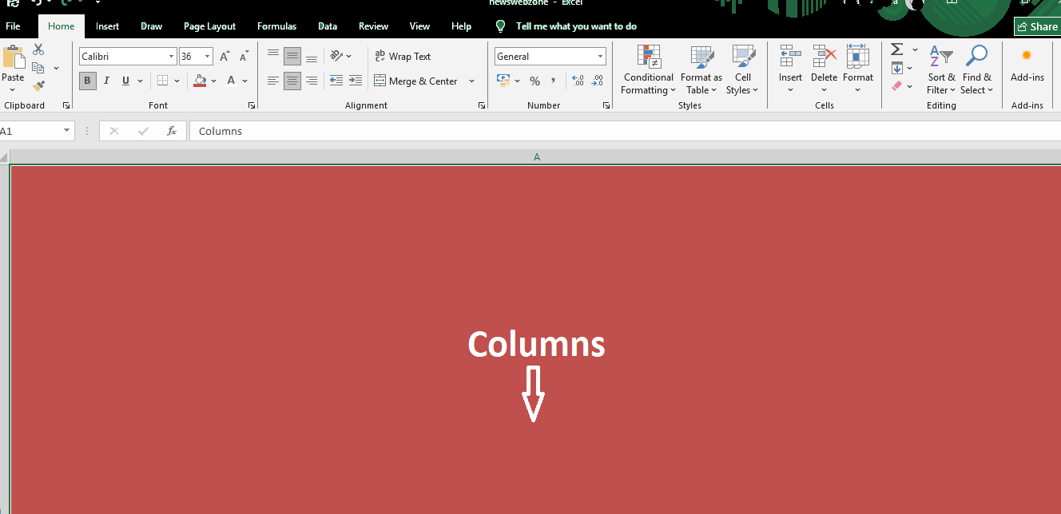Click the AutoSum icon

click(896, 49)
